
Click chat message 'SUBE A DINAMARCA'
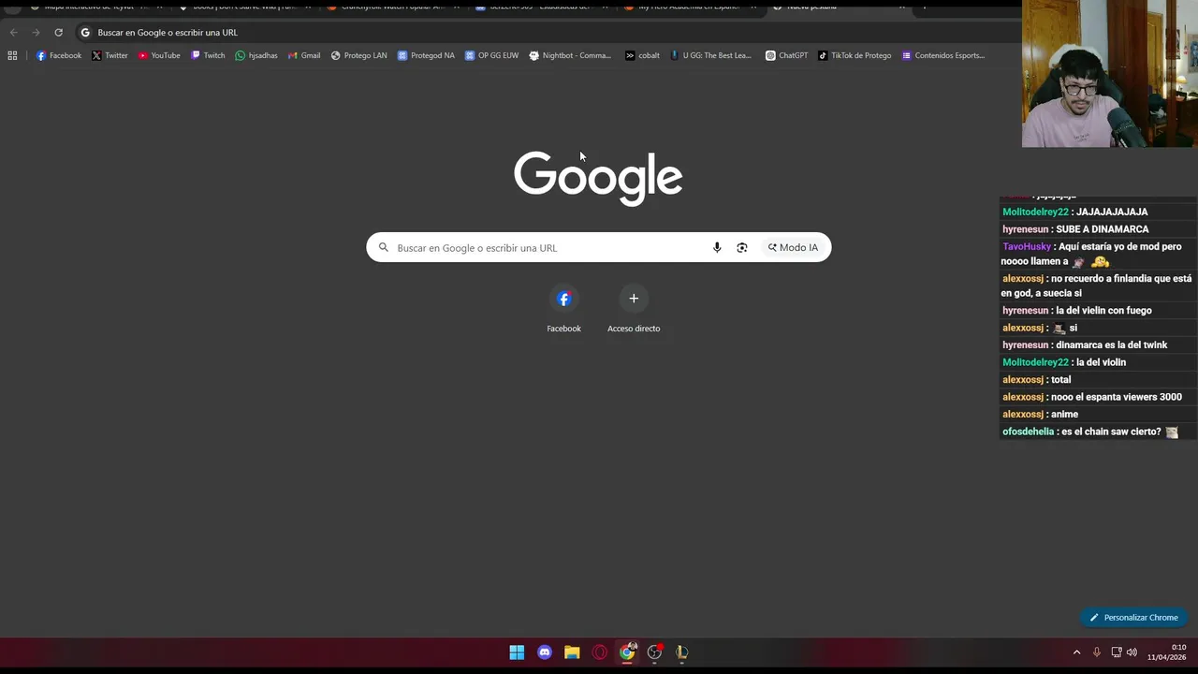[1102, 229]
